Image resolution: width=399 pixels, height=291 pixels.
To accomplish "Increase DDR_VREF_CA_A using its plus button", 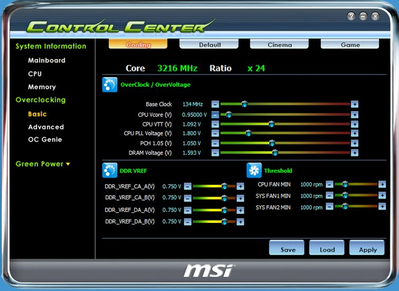I will (240, 186).
